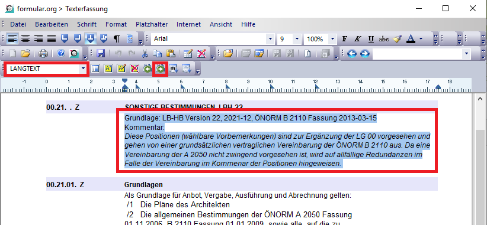Print the document

click(x=43, y=54)
